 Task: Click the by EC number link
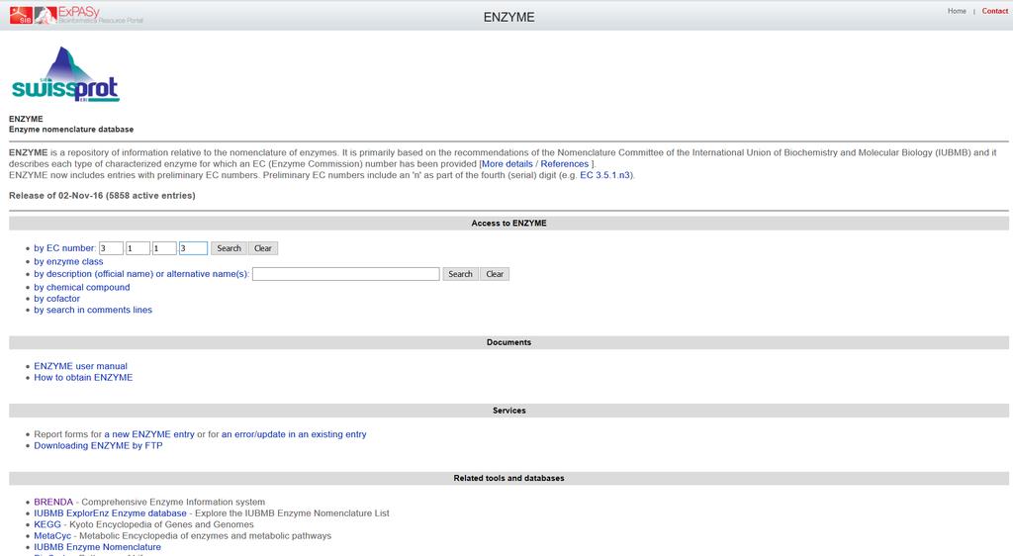(64, 248)
